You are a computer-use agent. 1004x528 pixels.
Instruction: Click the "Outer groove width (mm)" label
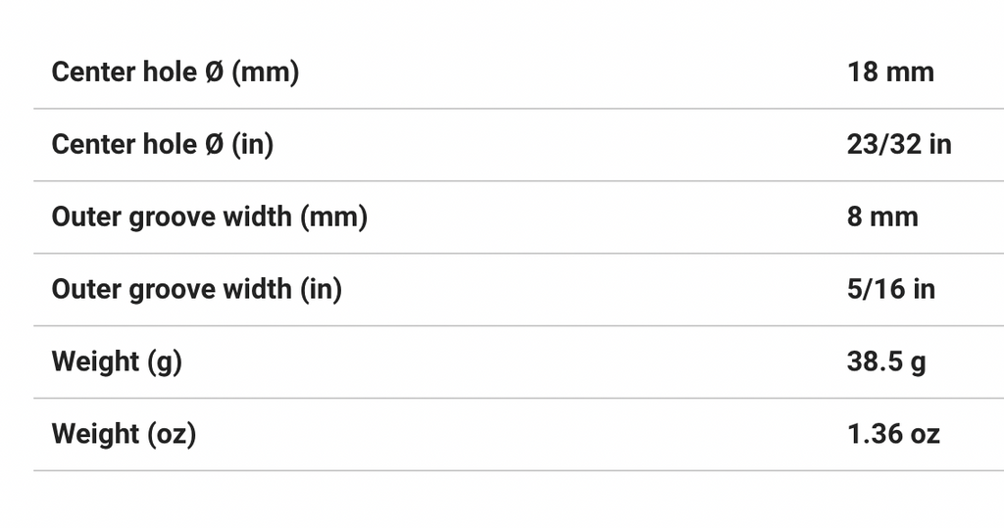tap(209, 217)
